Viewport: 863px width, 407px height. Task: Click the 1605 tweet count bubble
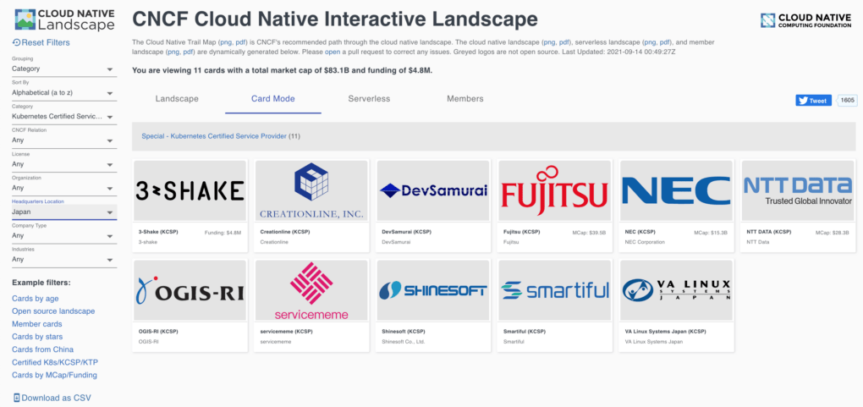pyautogui.click(x=847, y=100)
